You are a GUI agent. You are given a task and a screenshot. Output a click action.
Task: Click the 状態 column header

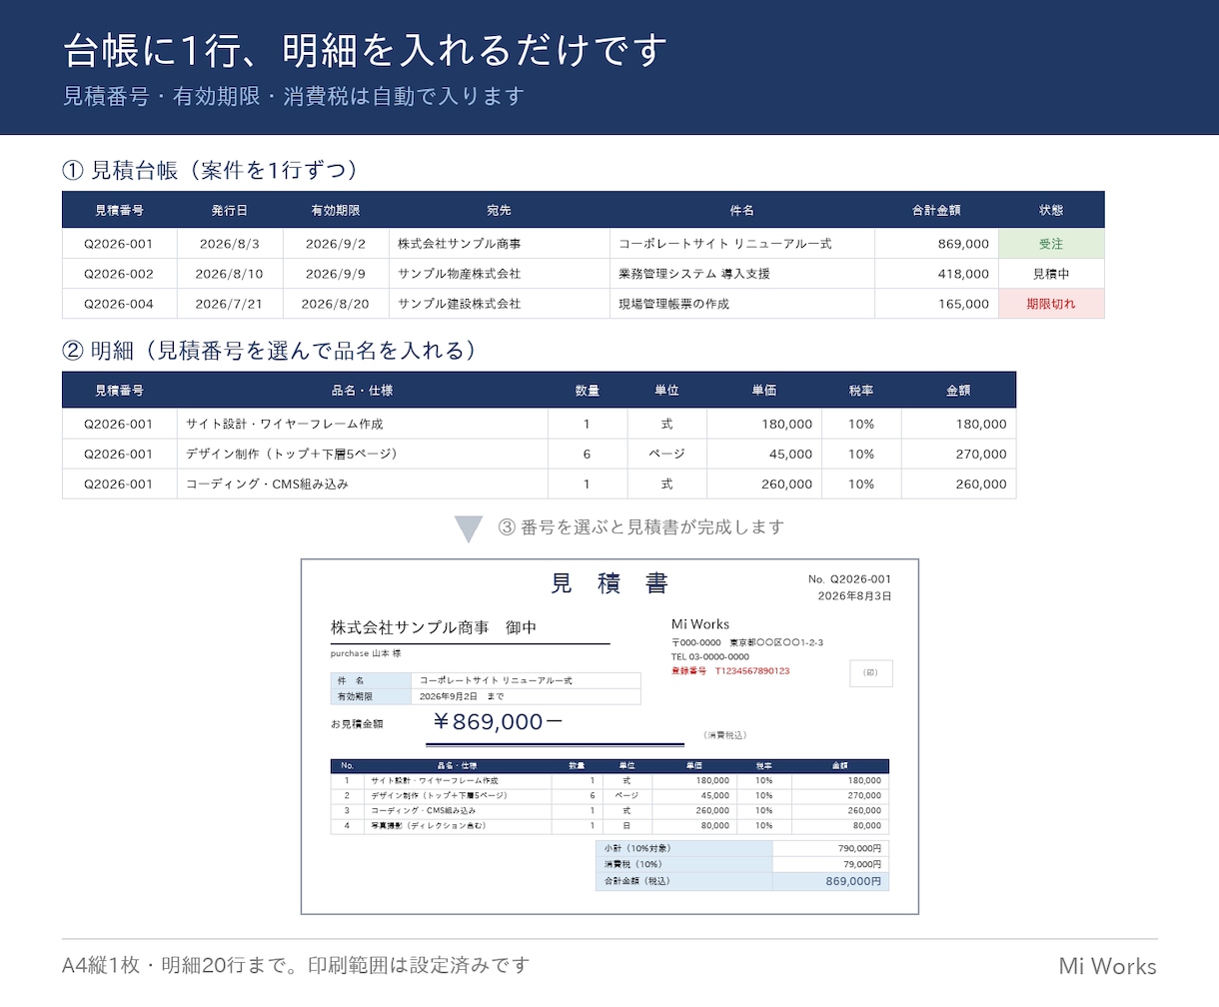click(x=1051, y=211)
